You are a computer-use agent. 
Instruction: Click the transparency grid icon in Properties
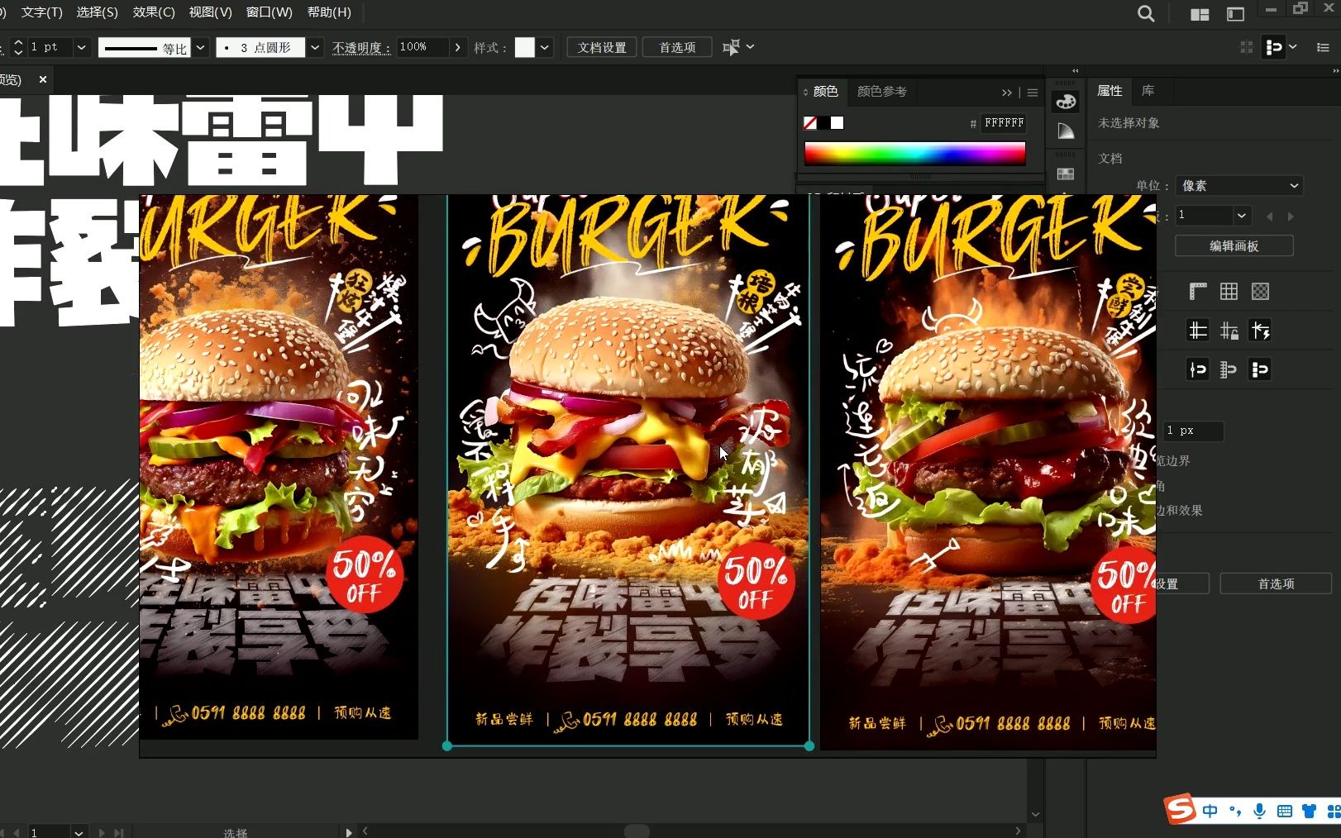[1260, 291]
